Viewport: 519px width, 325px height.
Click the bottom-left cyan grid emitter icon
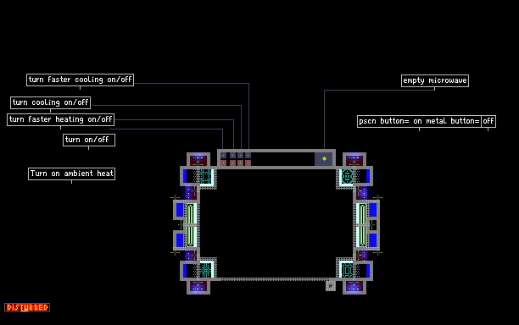(205, 270)
